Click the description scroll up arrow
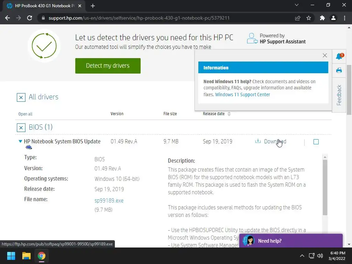Screen dimensions: 352x264 pyautogui.click(x=325, y=157)
